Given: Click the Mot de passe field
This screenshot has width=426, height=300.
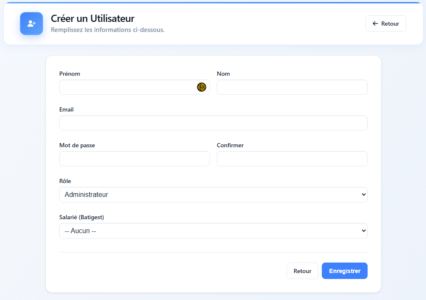Looking at the screenshot, I should 134,159.
